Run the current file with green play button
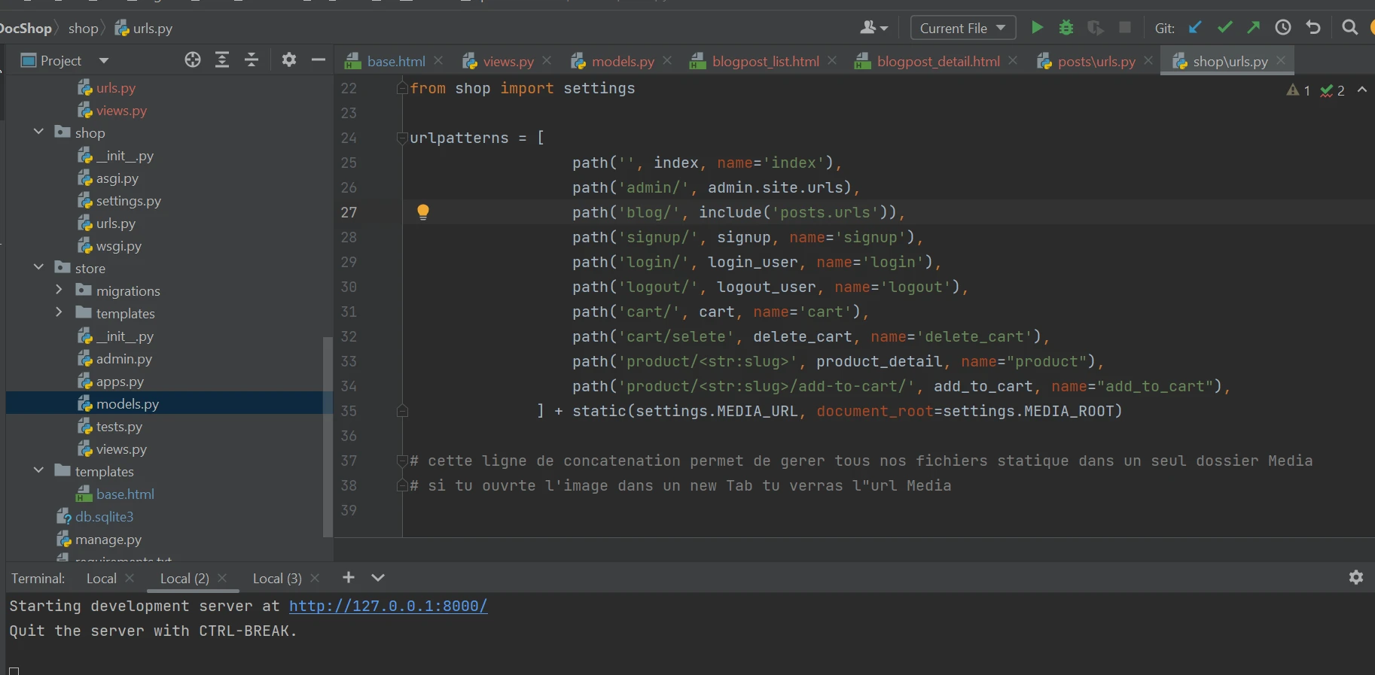The height and width of the screenshot is (675, 1375). click(1037, 28)
